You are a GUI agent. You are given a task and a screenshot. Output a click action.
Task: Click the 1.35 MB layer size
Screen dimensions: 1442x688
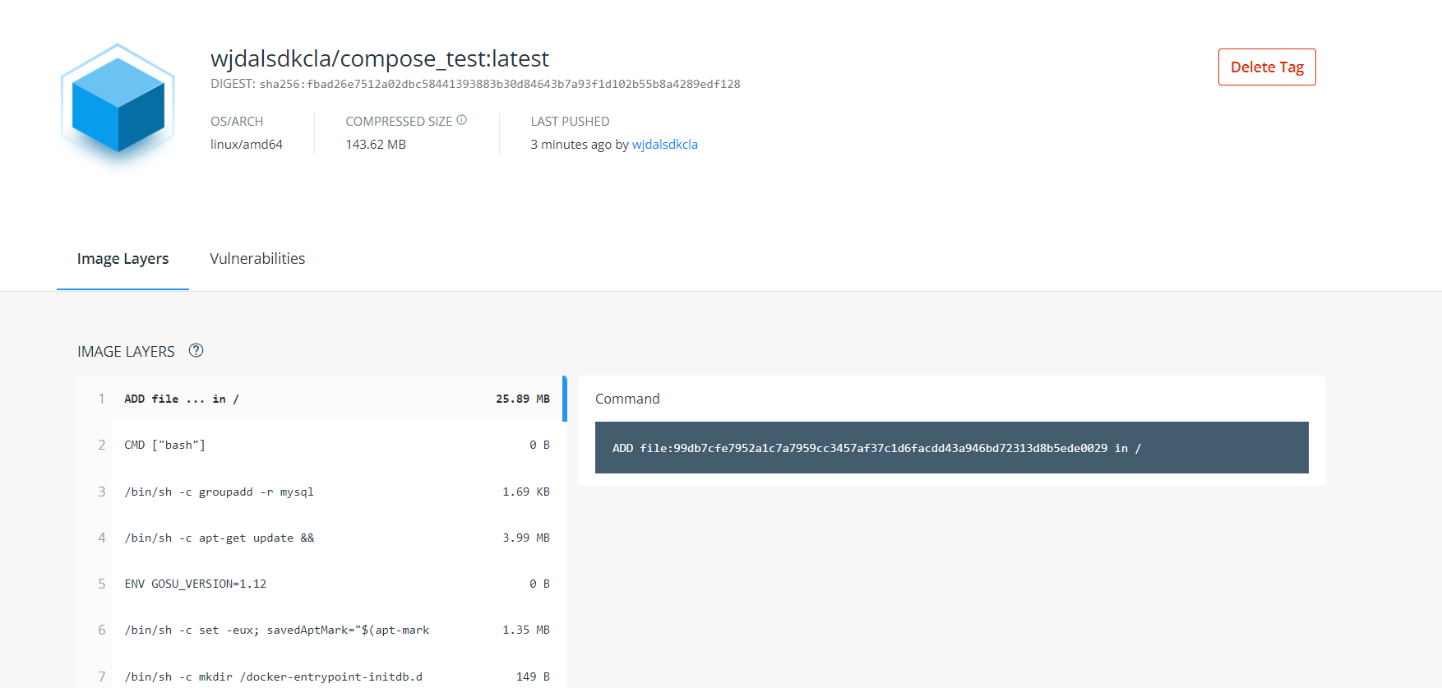pyautogui.click(x=526, y=630)
